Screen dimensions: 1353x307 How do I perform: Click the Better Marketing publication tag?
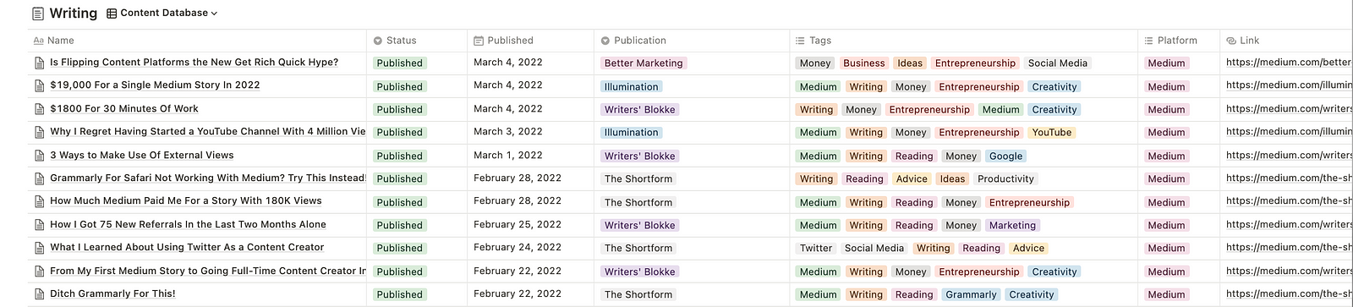coord(644,63)
